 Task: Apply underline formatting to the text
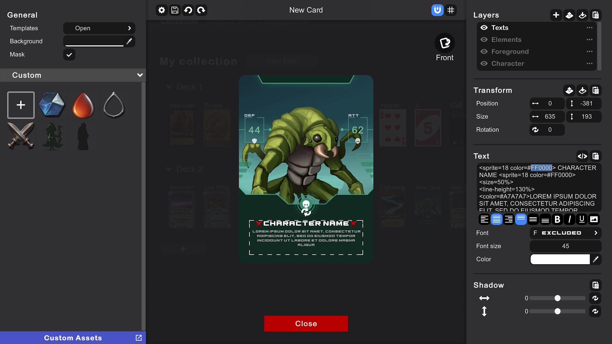point(581,219)
